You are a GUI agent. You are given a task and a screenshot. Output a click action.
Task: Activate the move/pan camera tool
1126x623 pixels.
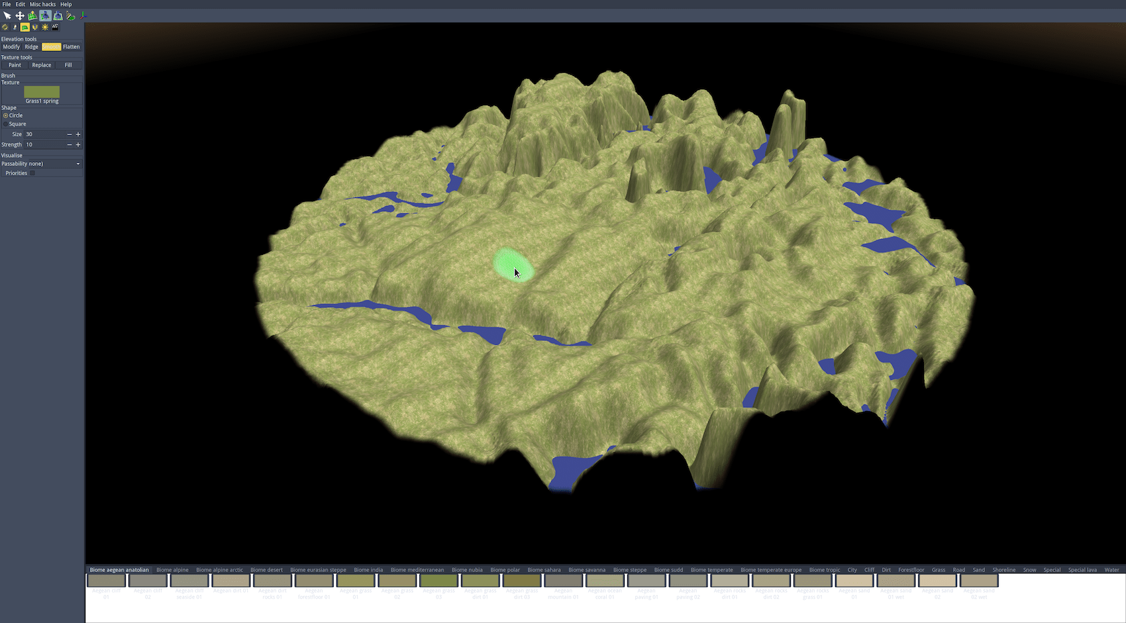[19, 15]
